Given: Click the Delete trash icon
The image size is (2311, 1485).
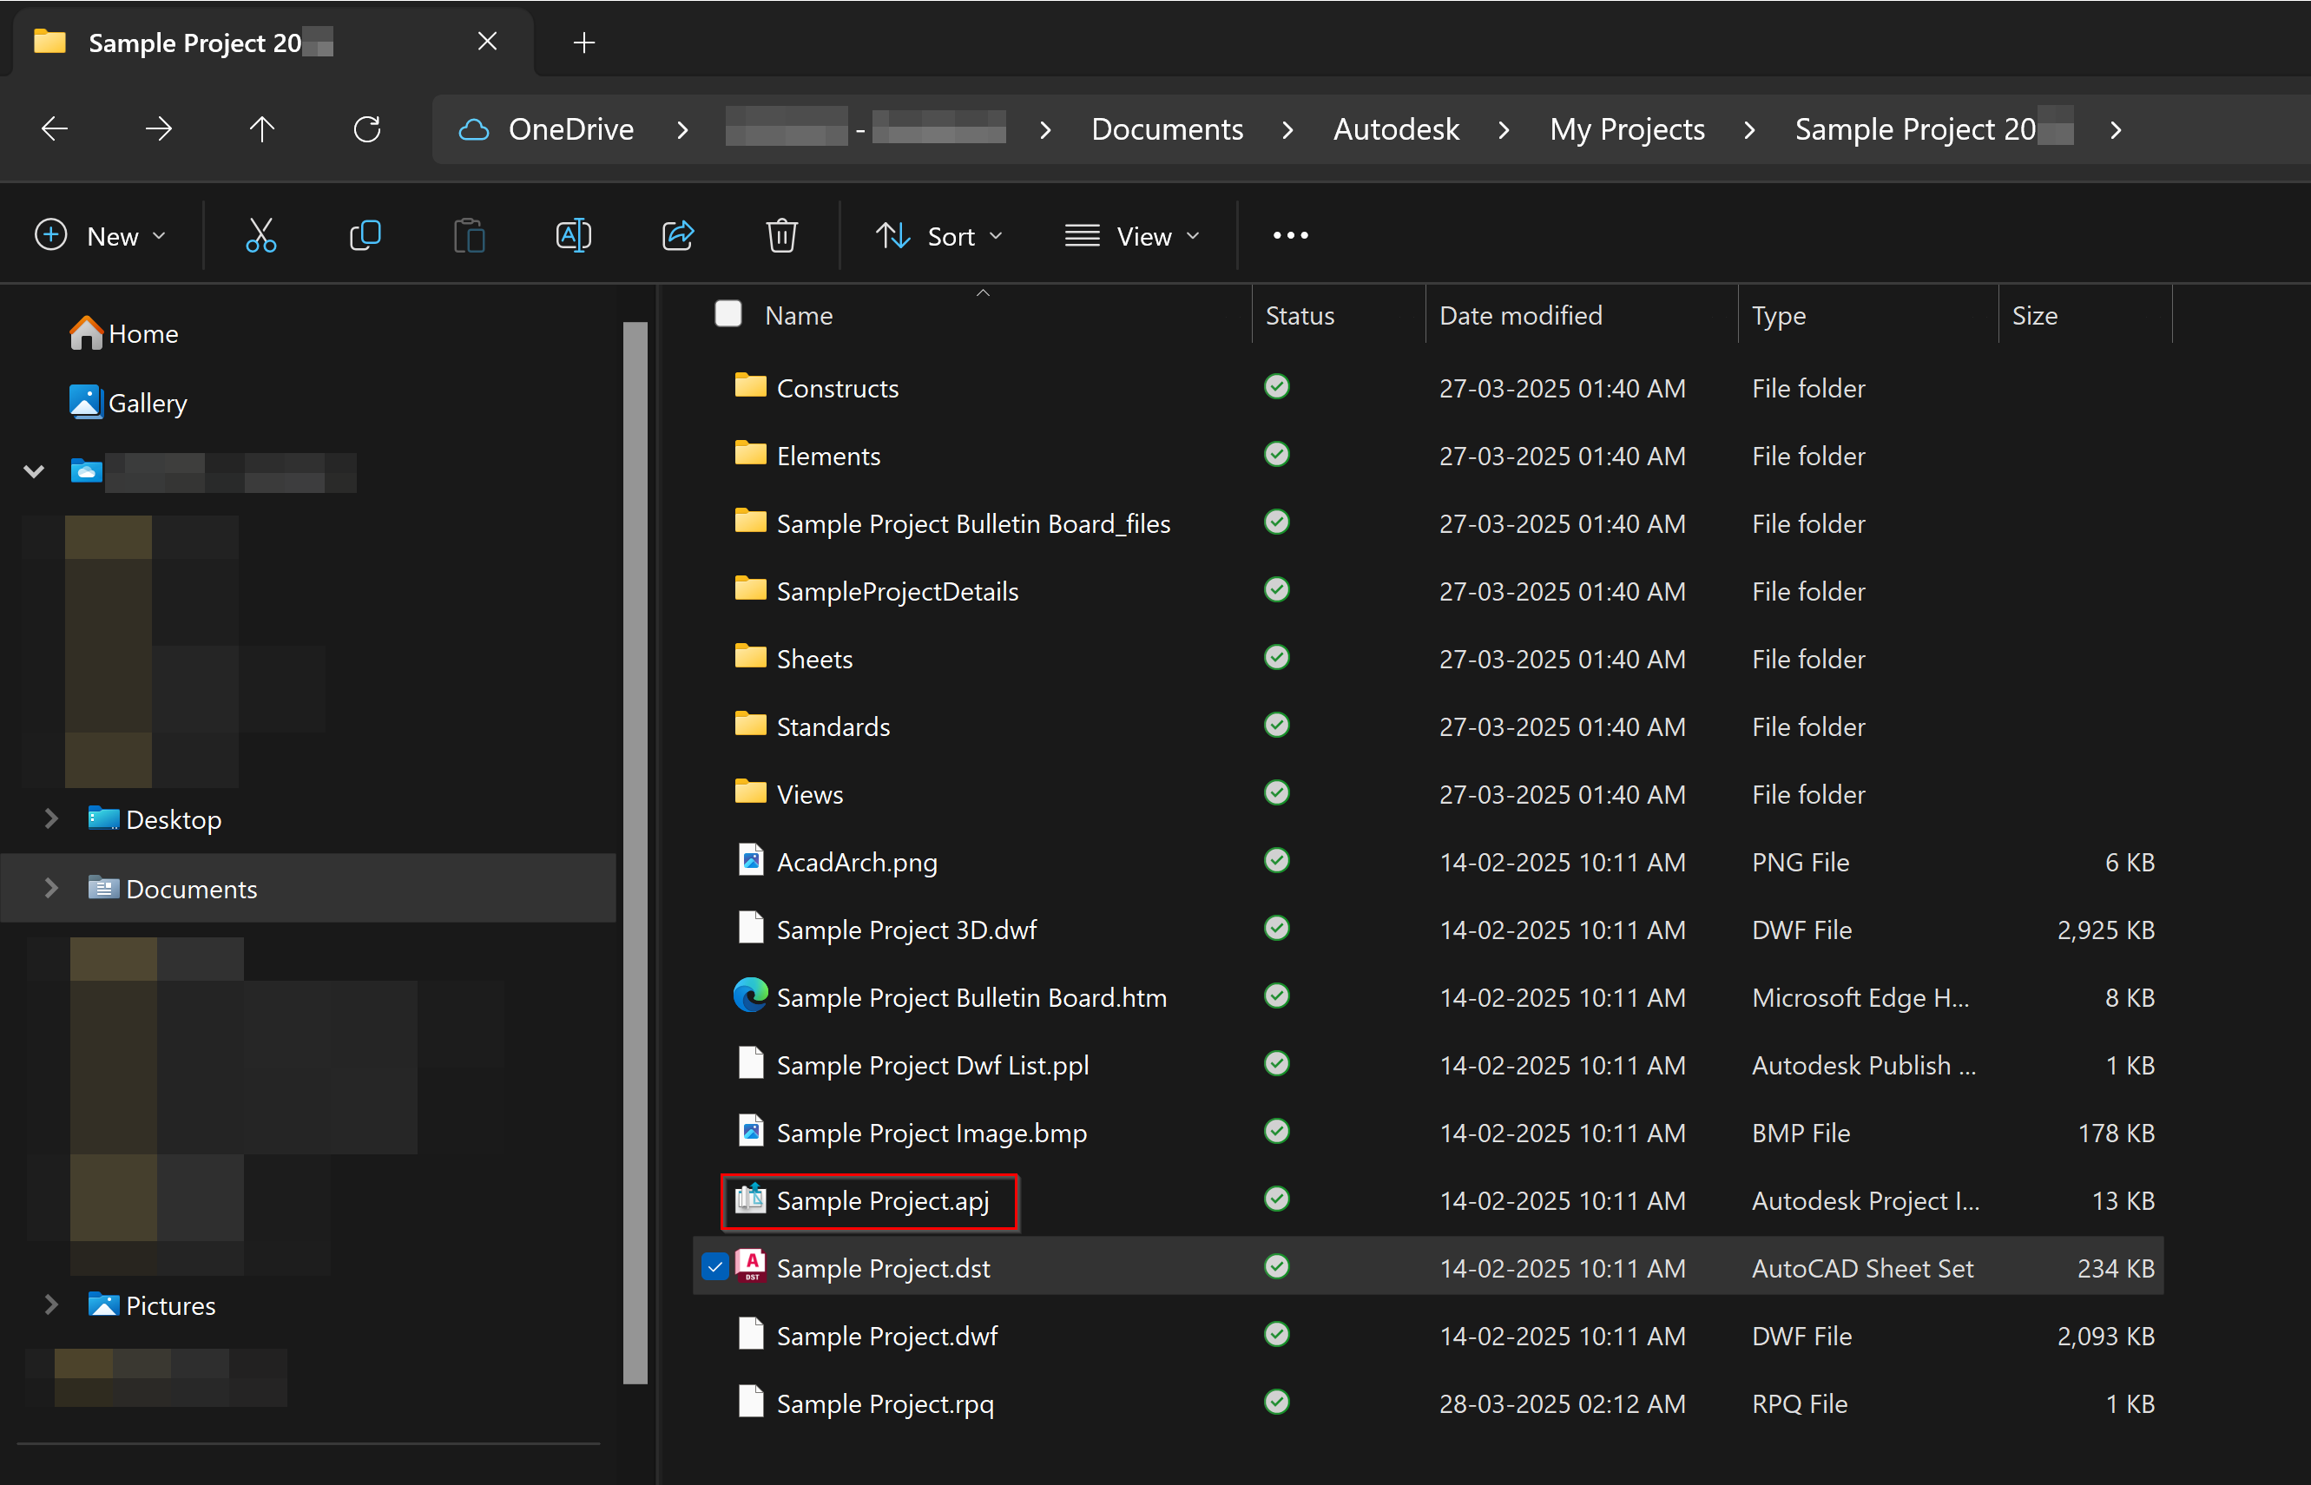Looking at the screenshot, I should 781,235.
